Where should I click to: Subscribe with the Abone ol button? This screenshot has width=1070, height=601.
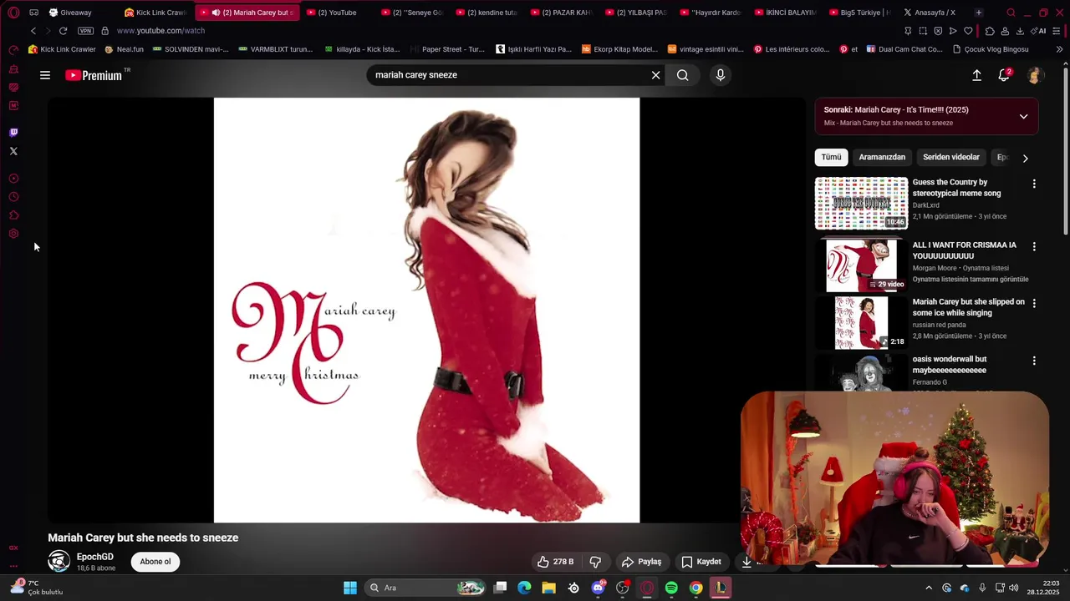(x=155, y=562)
